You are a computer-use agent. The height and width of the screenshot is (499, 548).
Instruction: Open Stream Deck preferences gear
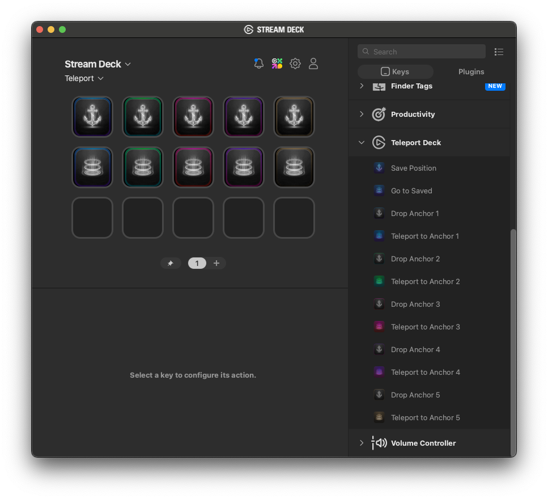tap(295, 64)
